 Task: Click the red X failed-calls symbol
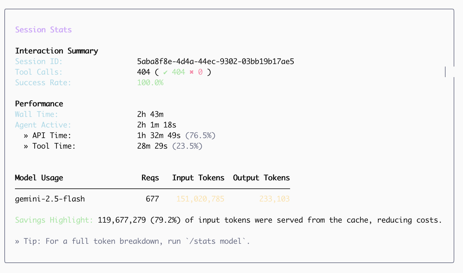click(x=191, y=72)
